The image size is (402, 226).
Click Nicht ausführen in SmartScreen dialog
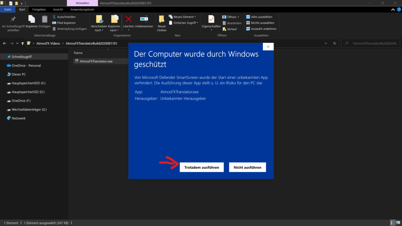point(247,167)
